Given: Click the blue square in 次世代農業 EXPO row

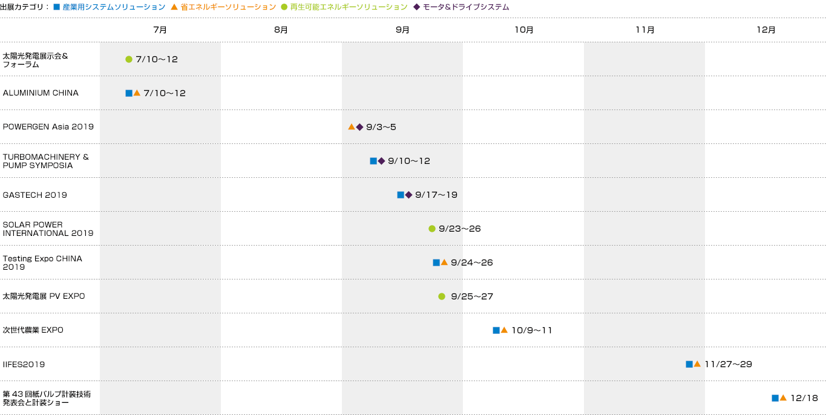Looking at the screenshot, I should 496,330.
